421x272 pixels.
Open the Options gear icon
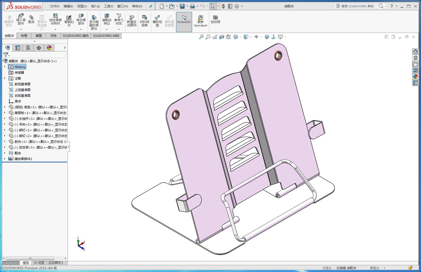click(237, 6)
